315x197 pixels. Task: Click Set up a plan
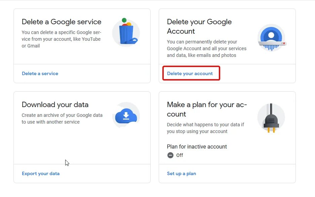pos(182,173)
